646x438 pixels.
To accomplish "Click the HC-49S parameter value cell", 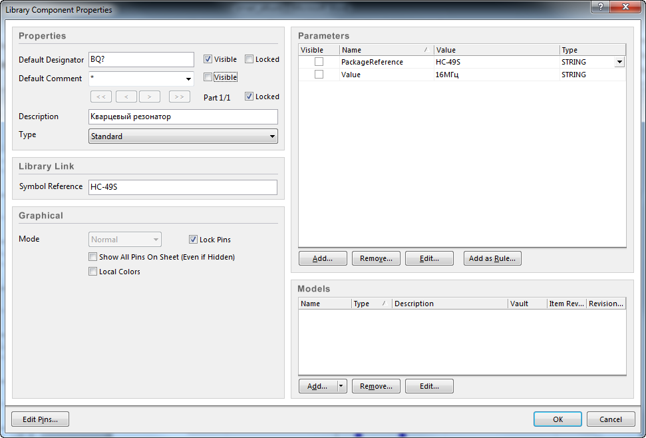I will click(x=496, y=62).
